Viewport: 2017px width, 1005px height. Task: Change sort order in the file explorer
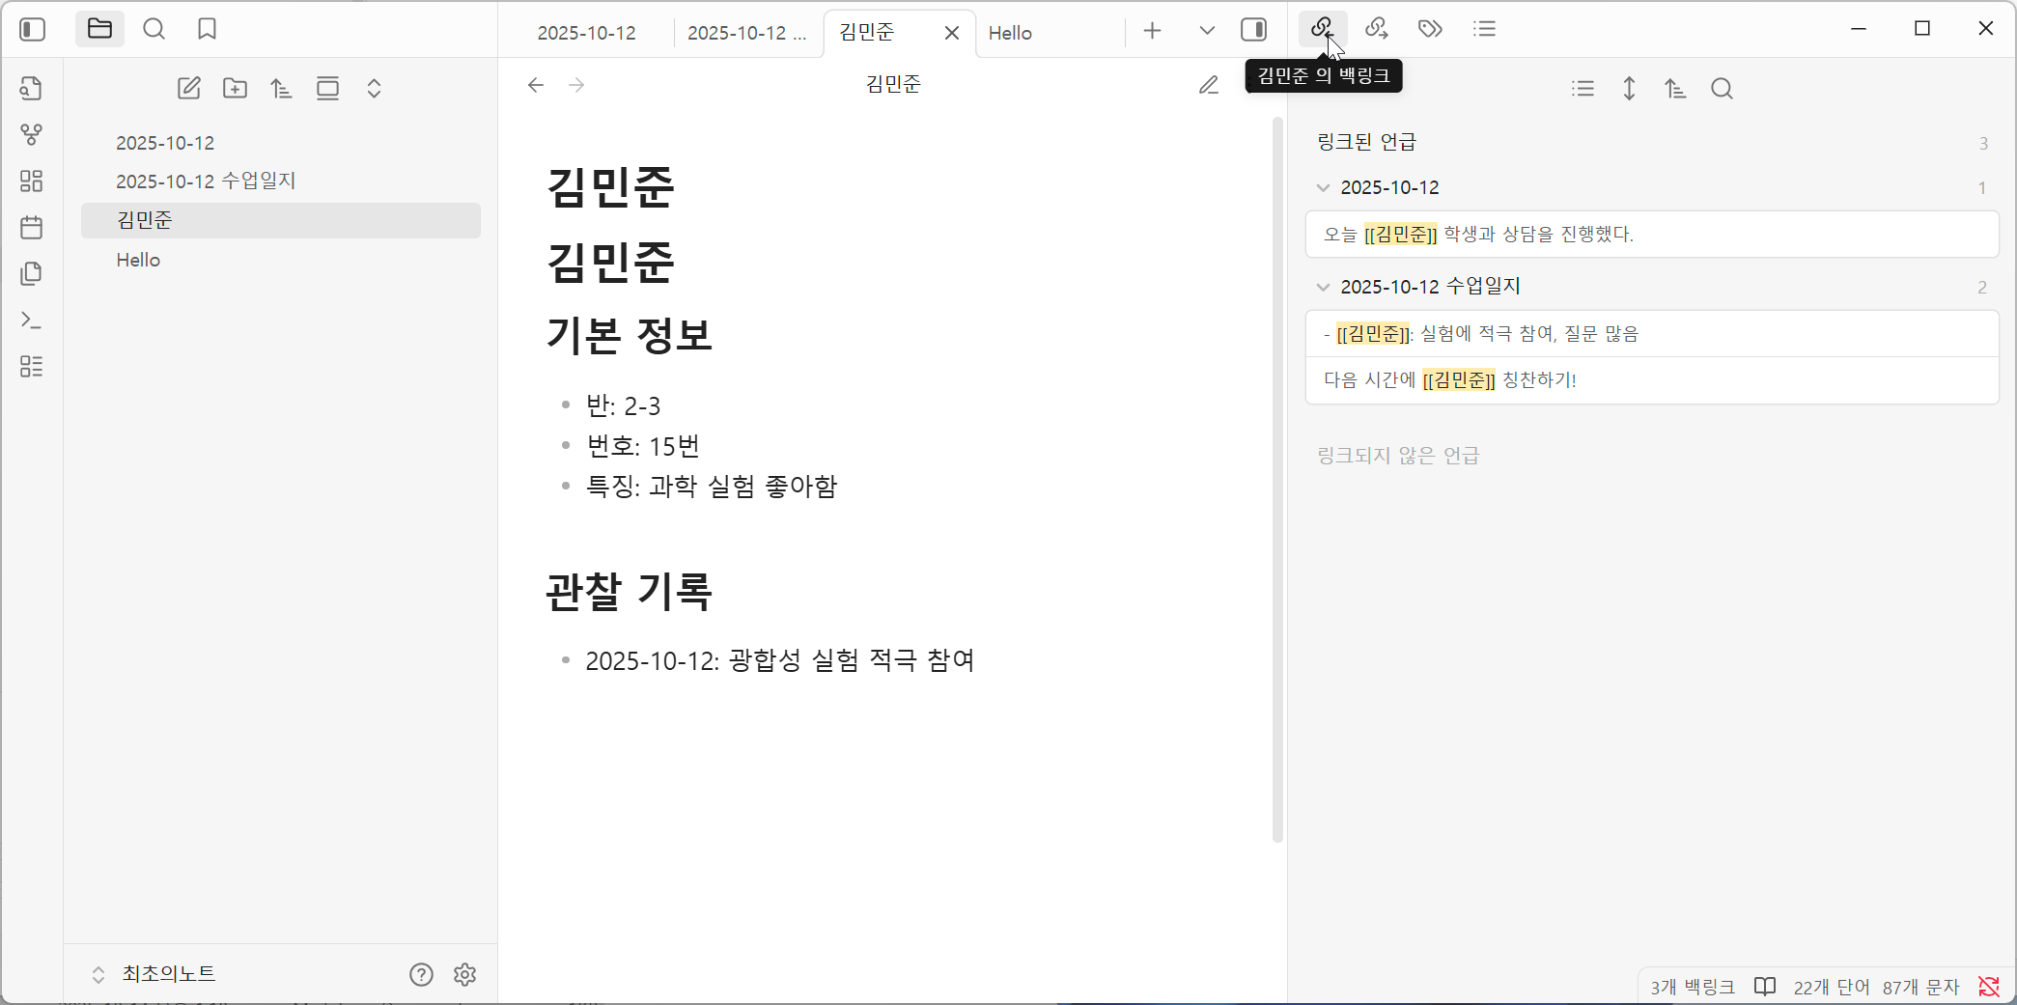pyautogui.click(x=281, y=88)
